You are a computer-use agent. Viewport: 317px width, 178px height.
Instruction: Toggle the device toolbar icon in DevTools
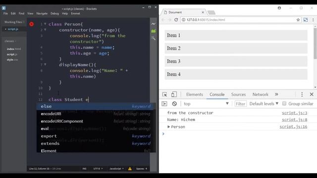click(174, 94)
